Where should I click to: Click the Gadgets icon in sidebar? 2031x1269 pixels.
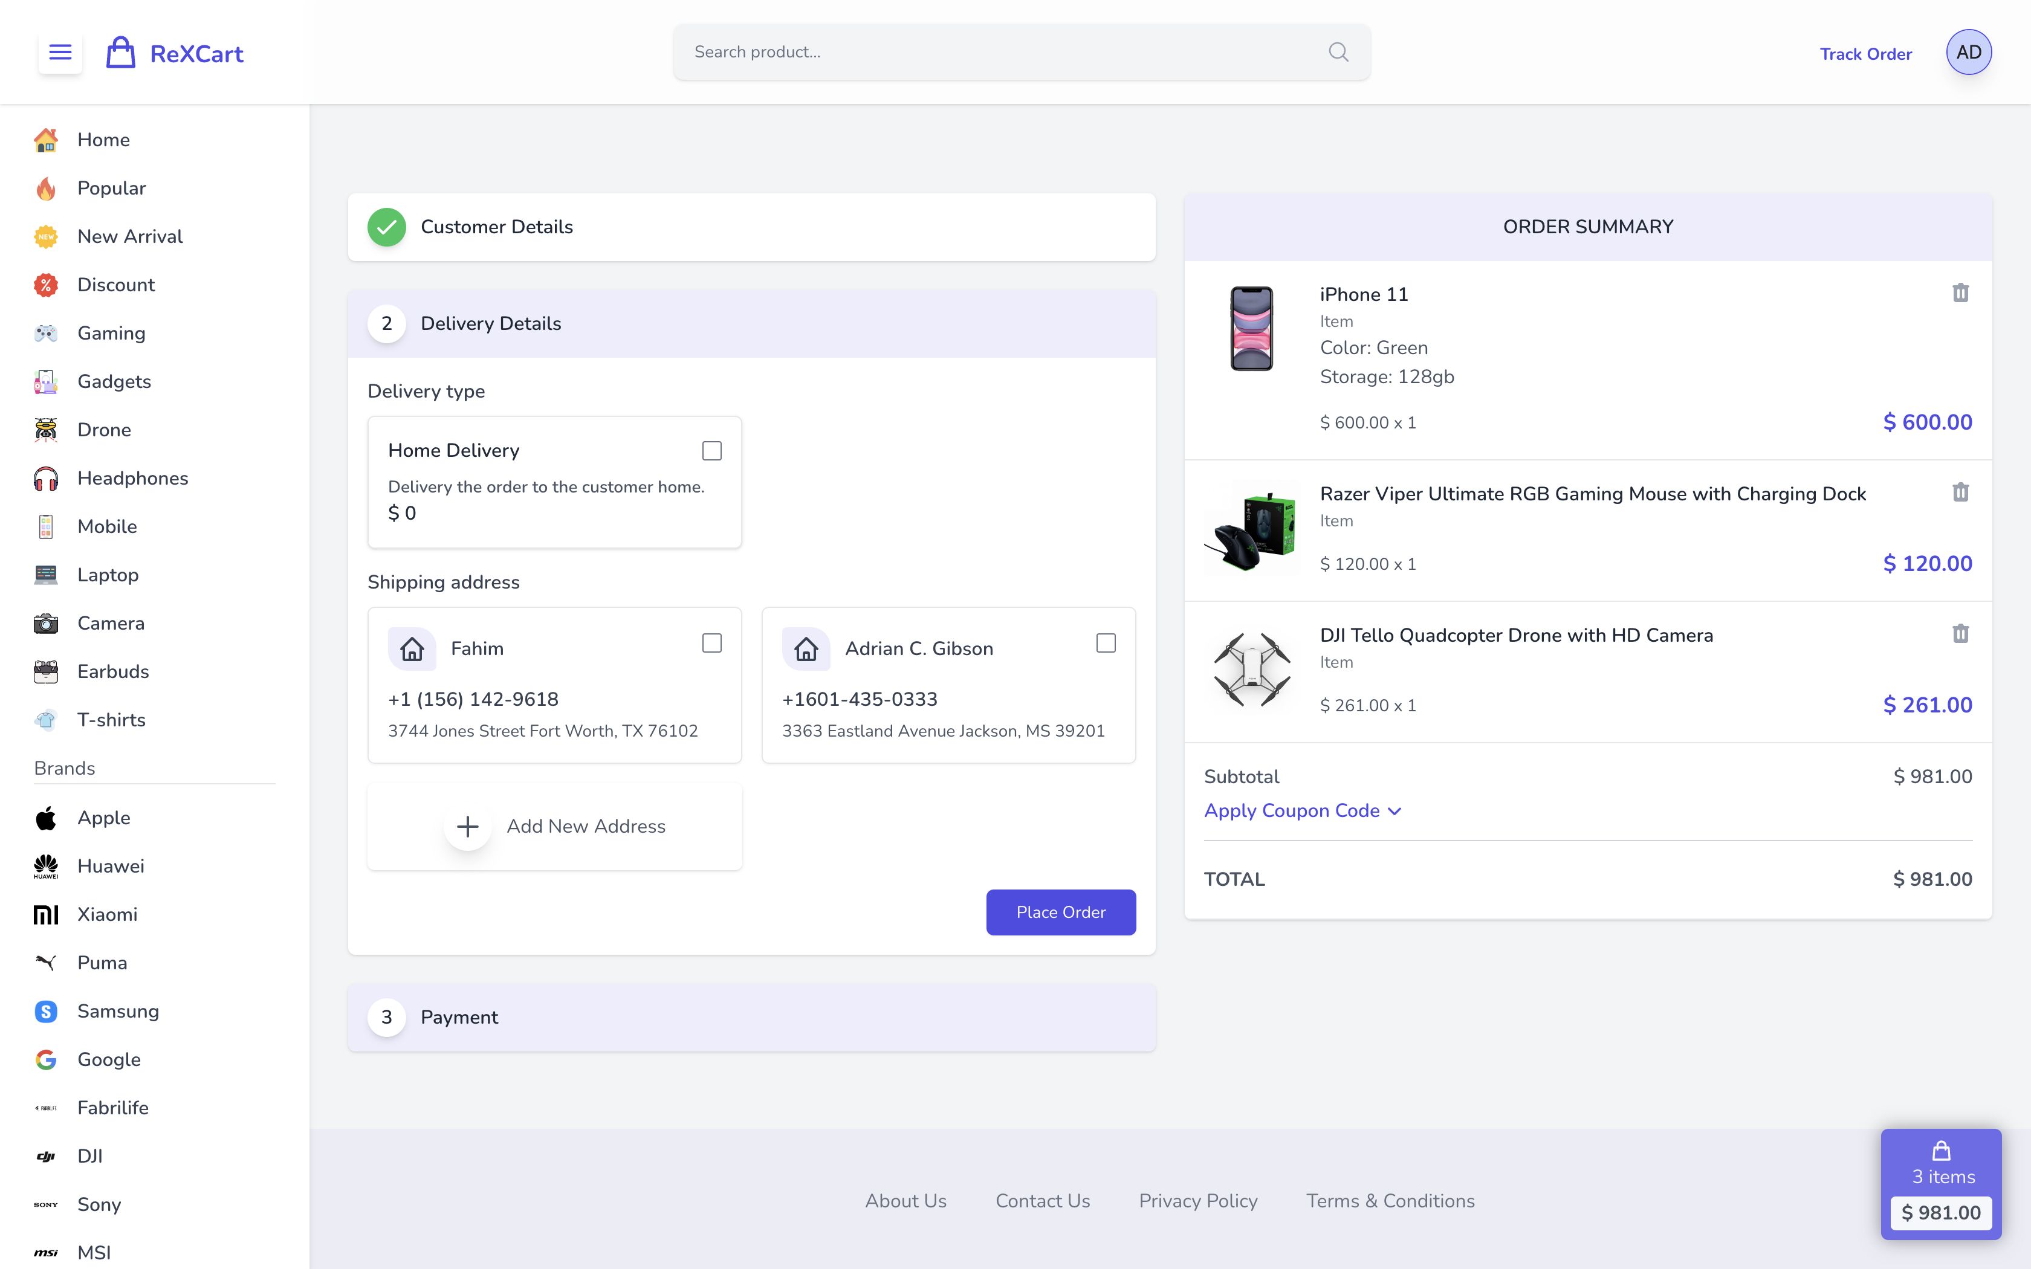coord(46,382)
